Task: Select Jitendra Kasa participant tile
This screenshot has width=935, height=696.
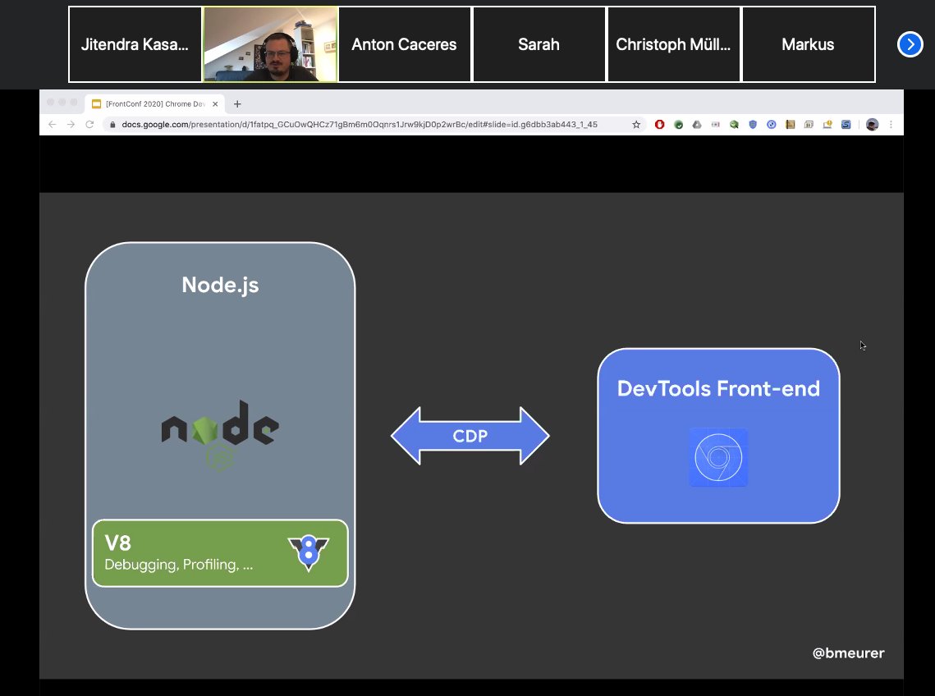Action: [x=135, y=44]
